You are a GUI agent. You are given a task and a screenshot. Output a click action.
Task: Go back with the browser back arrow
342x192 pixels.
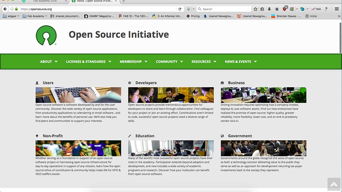click(5, 9)
